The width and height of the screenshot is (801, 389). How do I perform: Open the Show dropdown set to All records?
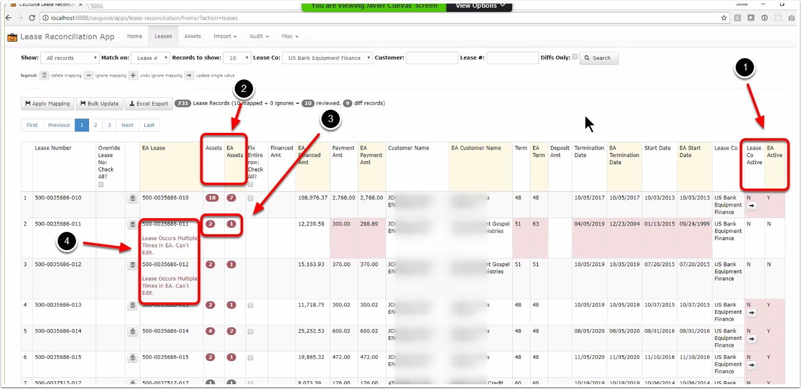pyautogui.click(x=70, y=58)
